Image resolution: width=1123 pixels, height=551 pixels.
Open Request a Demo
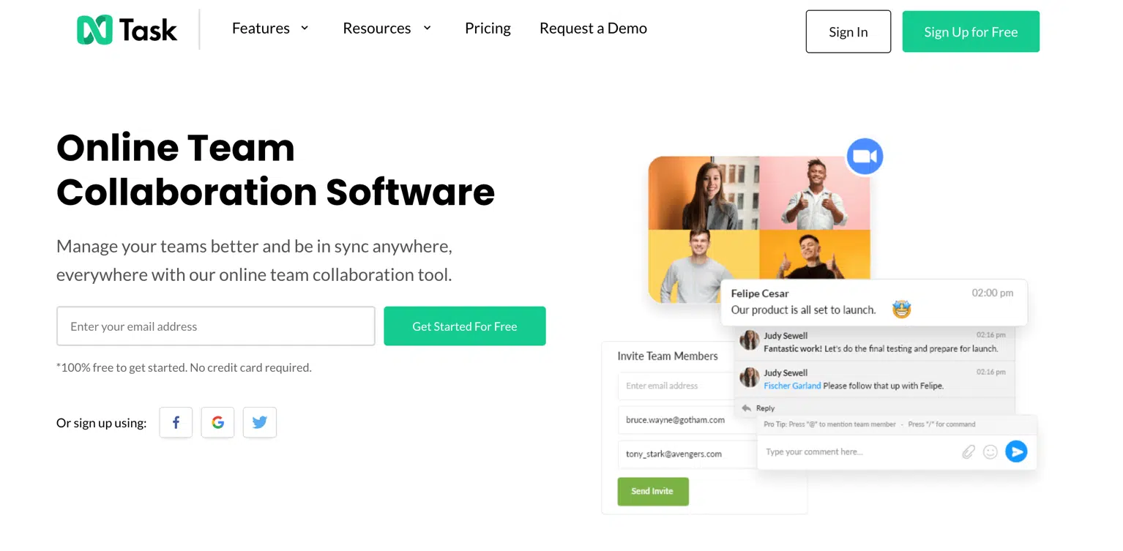click(593, 29)
